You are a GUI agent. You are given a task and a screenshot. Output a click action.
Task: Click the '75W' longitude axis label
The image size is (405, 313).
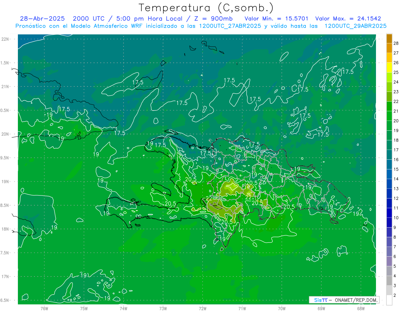point(84,308)
